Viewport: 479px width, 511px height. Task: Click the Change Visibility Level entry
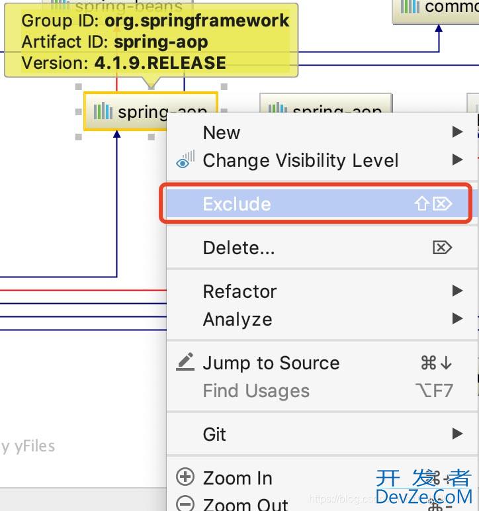322,160
